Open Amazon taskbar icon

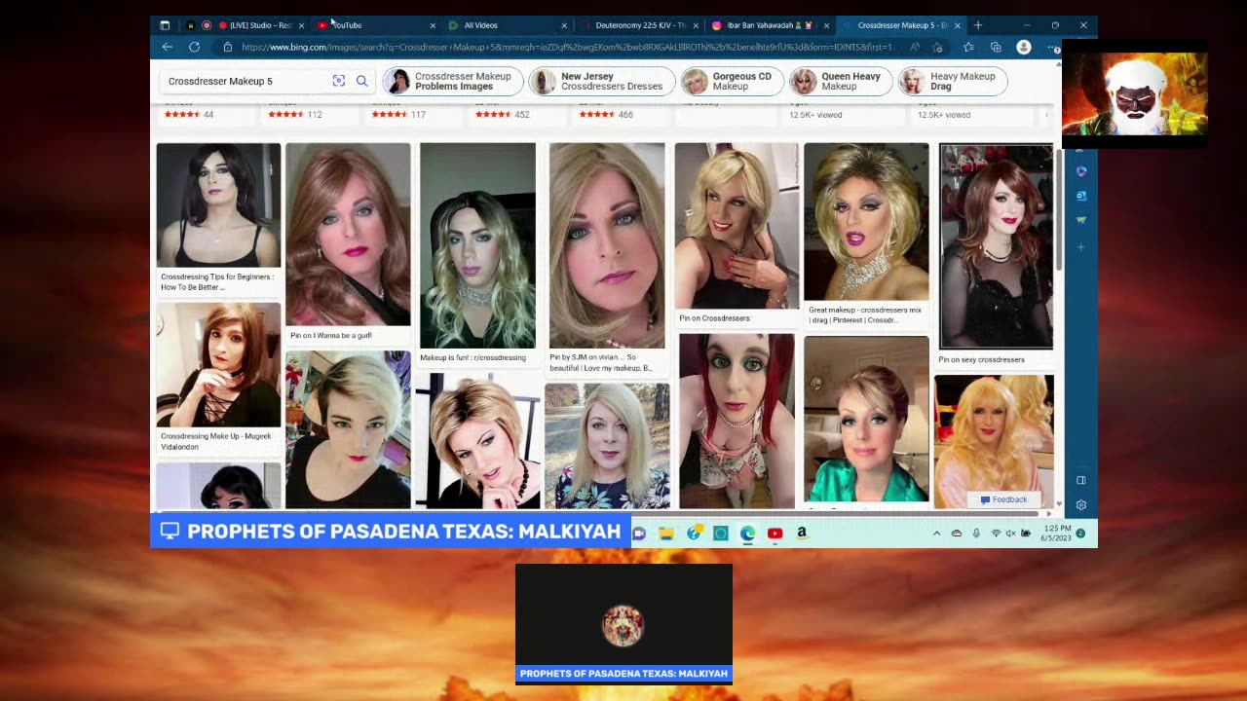pos(802,534)
